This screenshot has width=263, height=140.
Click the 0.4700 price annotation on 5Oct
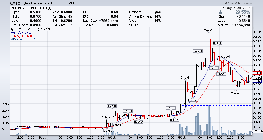(x=112, y=106)
